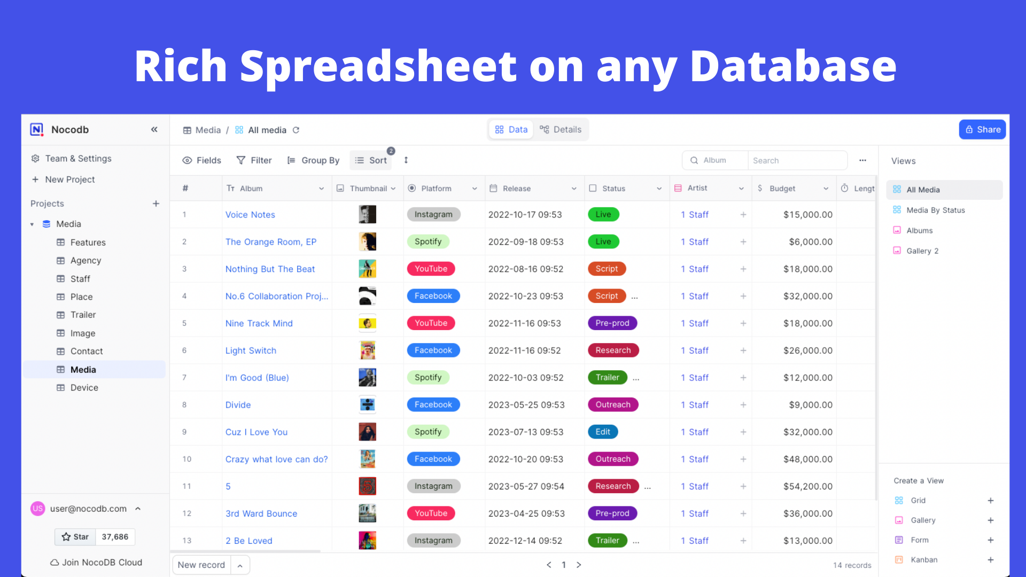The height and width of the screenshot is (577, 1026).
Task: Collapse the Media project tree arrow
Action: pyautogui.click(x=32, y=224)
